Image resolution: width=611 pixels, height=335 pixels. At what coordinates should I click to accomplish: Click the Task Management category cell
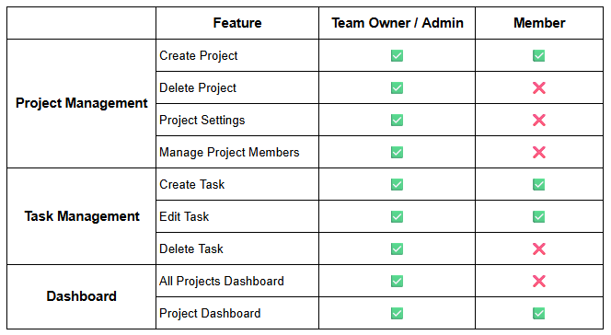[x=82, y=216]
